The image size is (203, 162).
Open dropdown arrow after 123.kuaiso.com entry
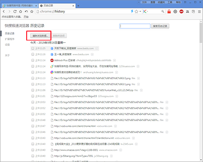(138, 66)
